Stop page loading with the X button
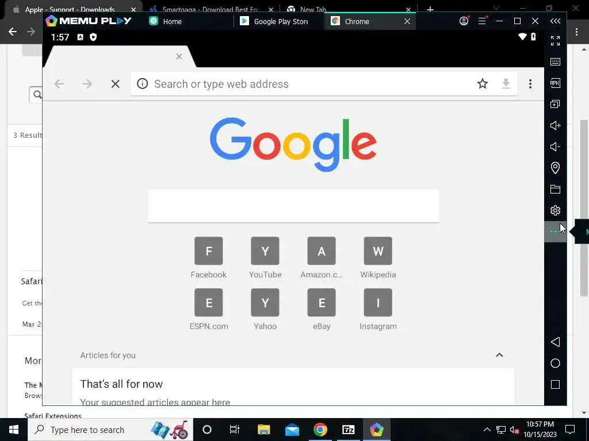The height and width of the screenshot is (441, 589). click(115, 84)
